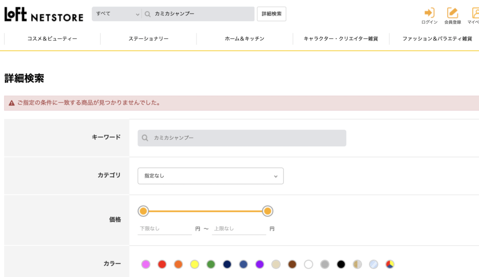Select the white color swatch
479x277 pixels.
(309, 264)
